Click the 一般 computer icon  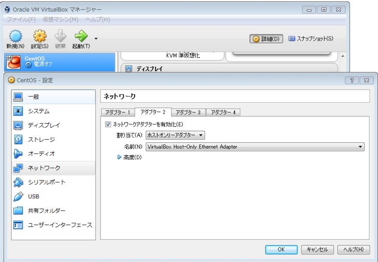pos(18,97)
